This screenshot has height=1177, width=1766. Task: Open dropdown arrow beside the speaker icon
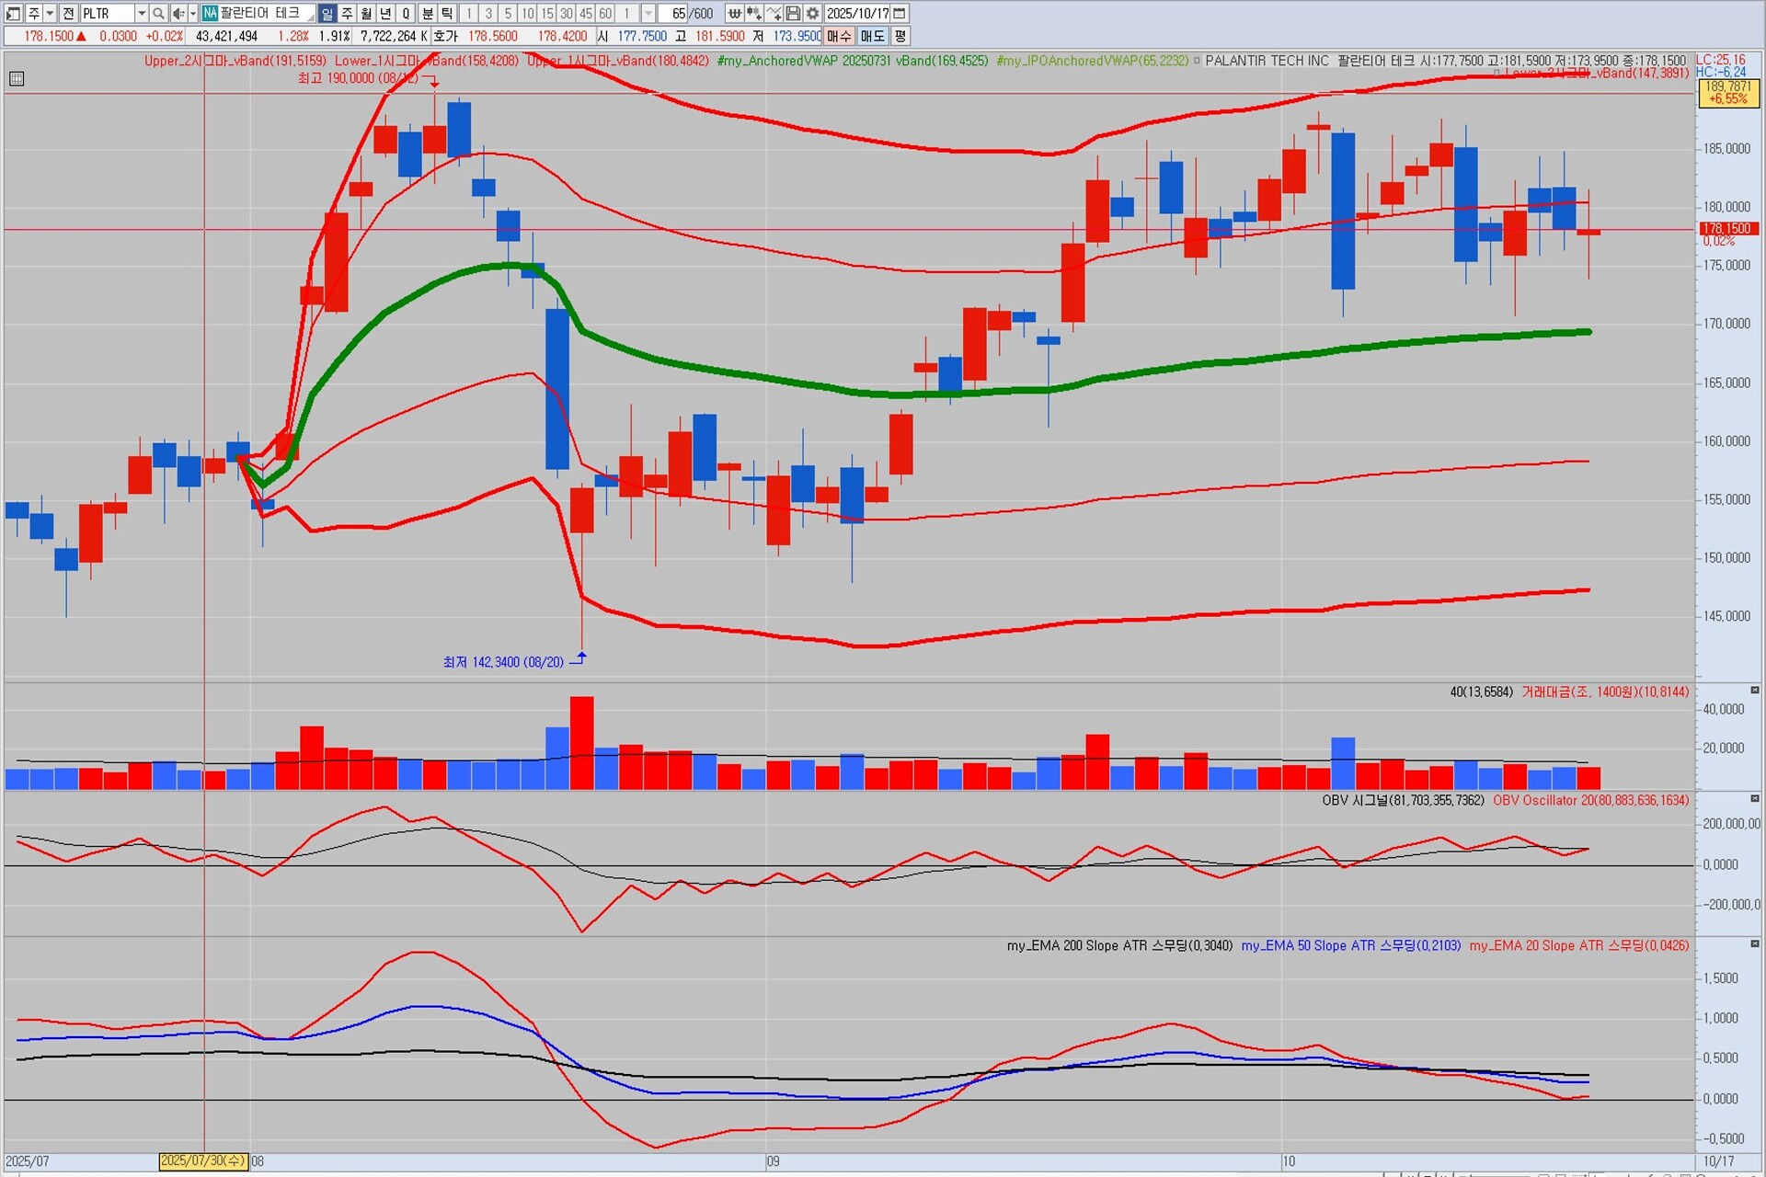tap(192, 13)
